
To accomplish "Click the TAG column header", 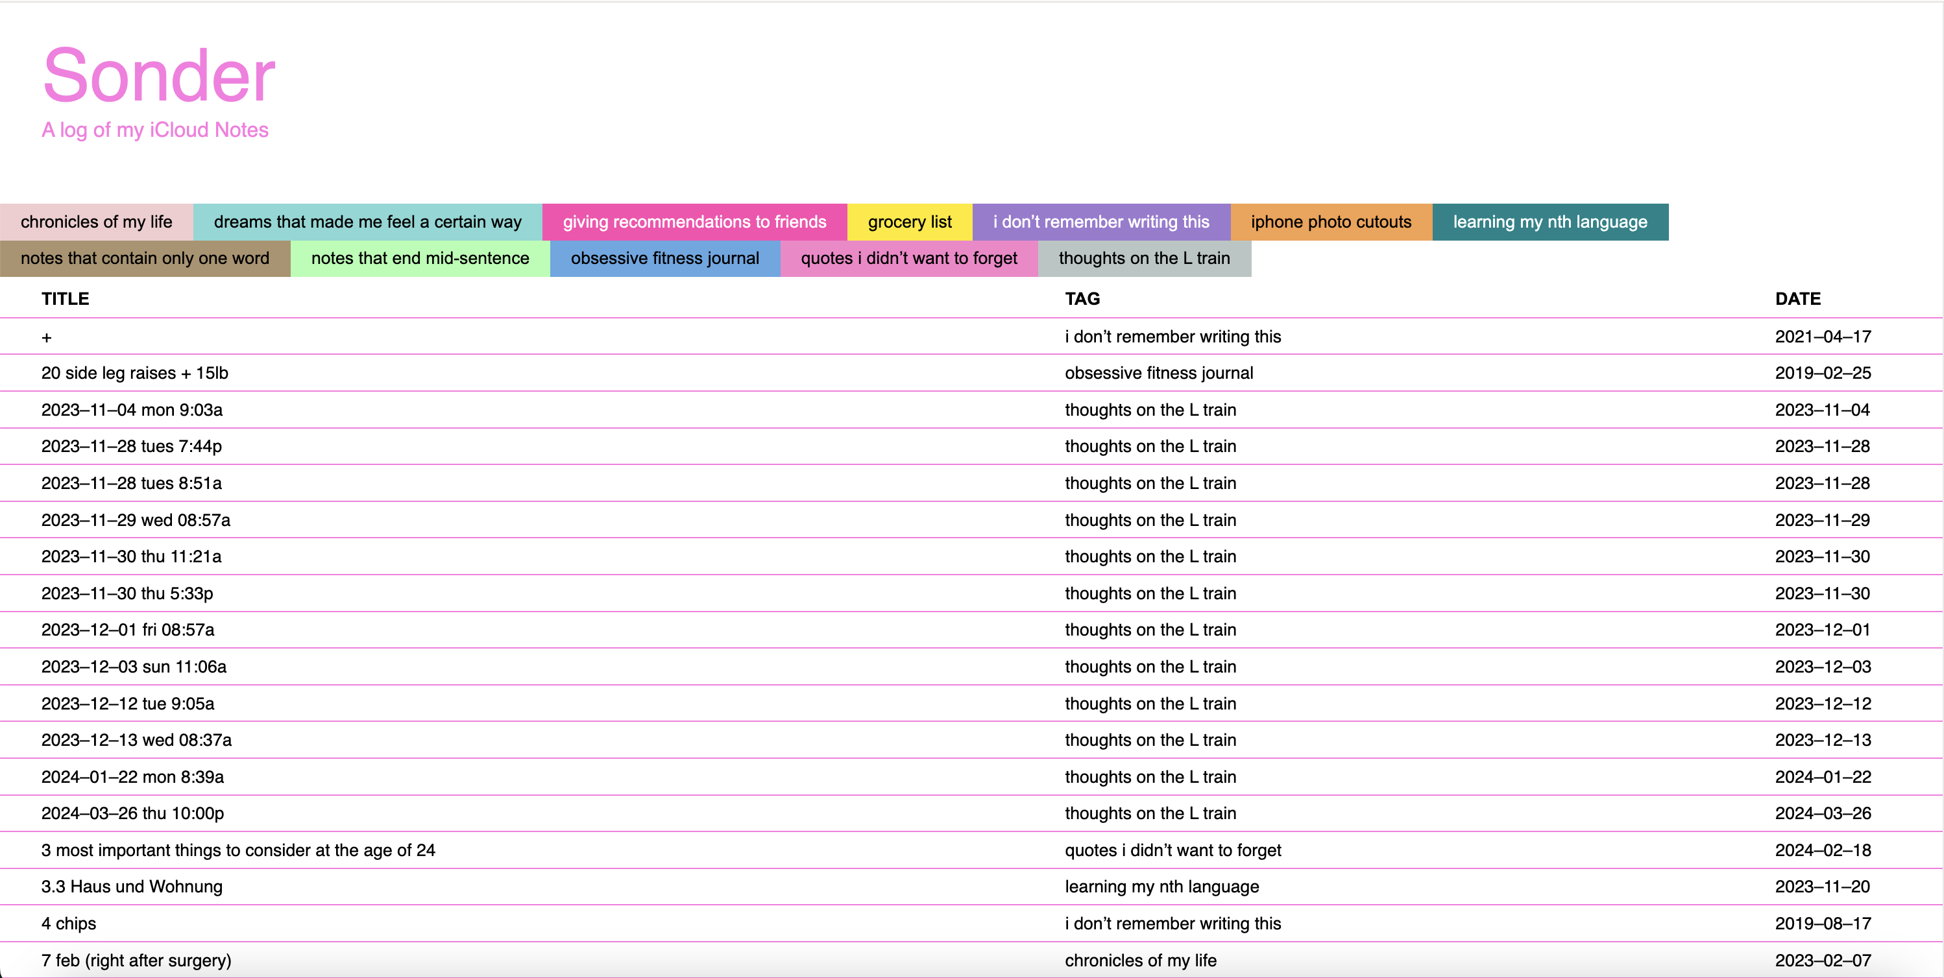I will [x=1082, y=298].
